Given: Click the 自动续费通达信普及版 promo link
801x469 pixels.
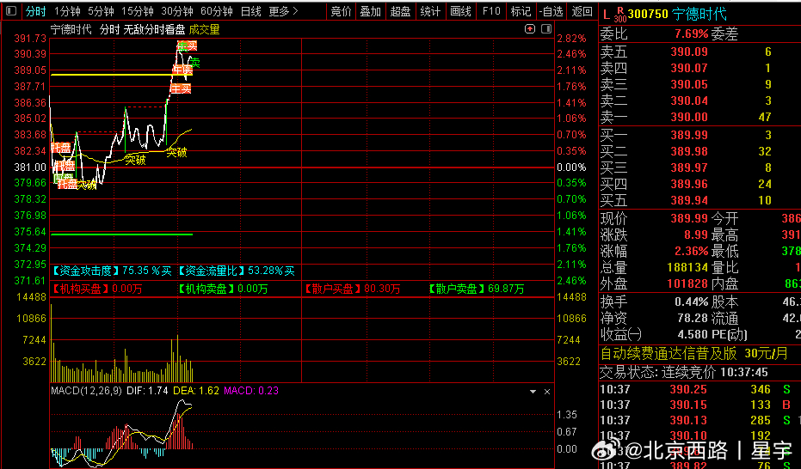Looking at the screenshot, I should point(693,353).
